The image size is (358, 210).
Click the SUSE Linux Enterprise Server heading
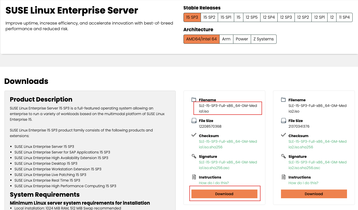point(72,10)
